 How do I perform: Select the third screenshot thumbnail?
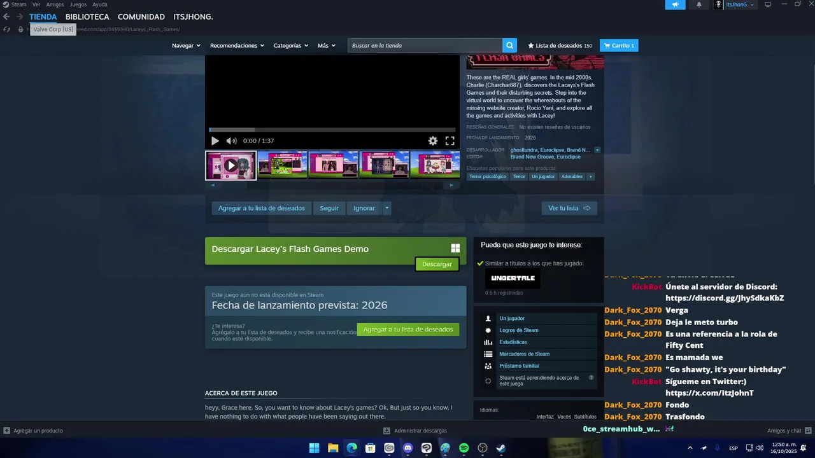pyautogui.click(x=333, y=165)
